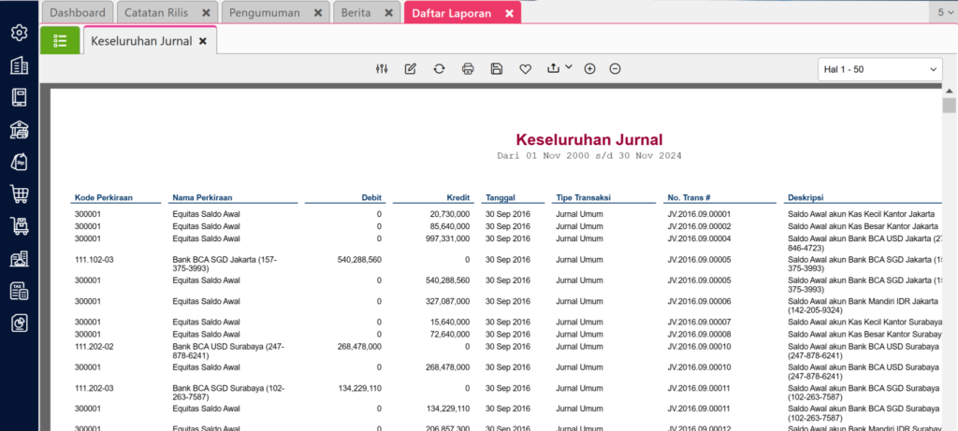This screenshot has height=431, width=958.
Task: Open the Fixed Assets module icon
Action: [20, 259]
